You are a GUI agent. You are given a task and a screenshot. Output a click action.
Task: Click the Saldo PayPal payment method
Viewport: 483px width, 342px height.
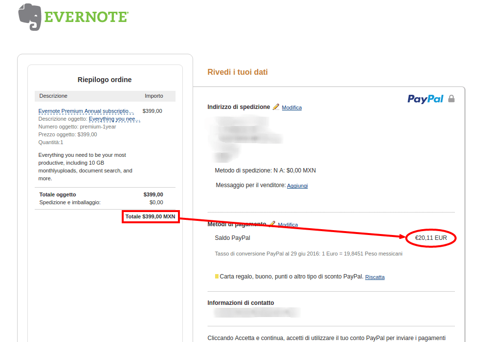232,238
